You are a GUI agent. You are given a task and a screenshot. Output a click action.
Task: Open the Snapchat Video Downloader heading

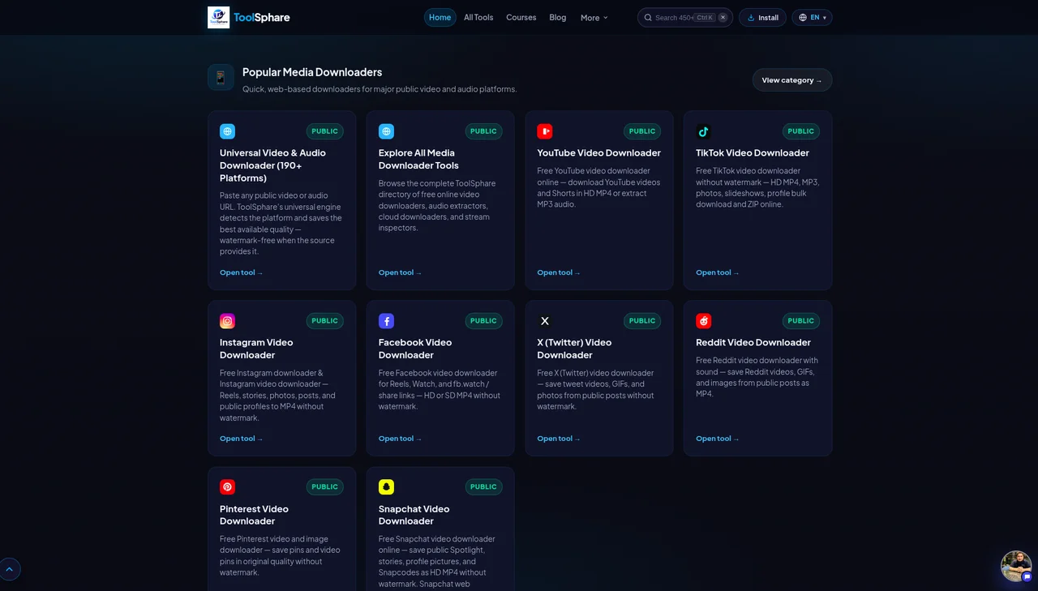click(414, 515)
